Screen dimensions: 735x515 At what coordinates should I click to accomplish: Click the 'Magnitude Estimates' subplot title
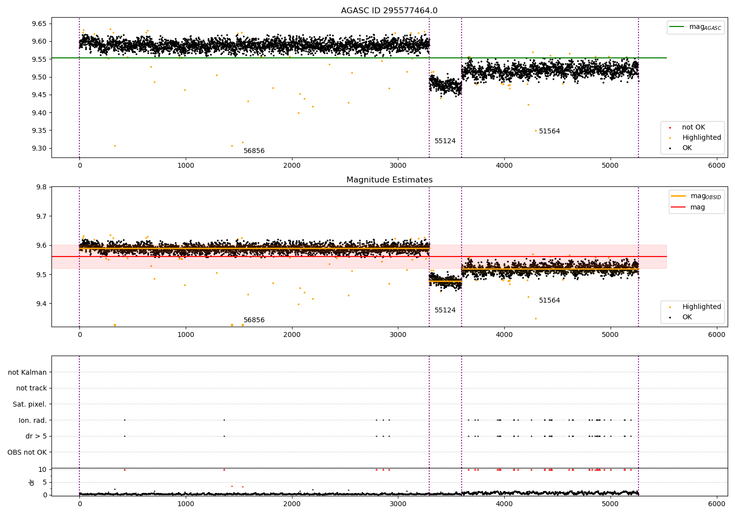point(389,180)
